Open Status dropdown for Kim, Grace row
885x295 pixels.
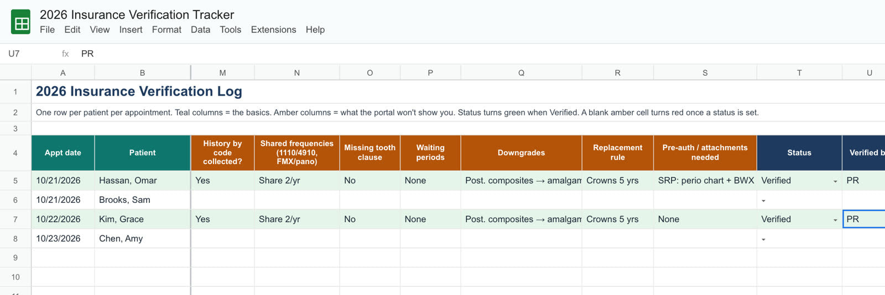click(x=835, y=220)
